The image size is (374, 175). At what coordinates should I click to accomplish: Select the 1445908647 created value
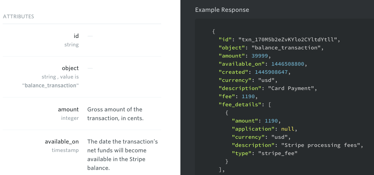(271, 72)
